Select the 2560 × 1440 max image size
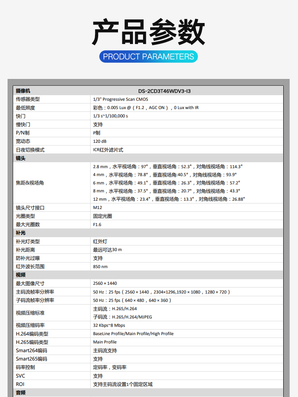 (105, 283)
